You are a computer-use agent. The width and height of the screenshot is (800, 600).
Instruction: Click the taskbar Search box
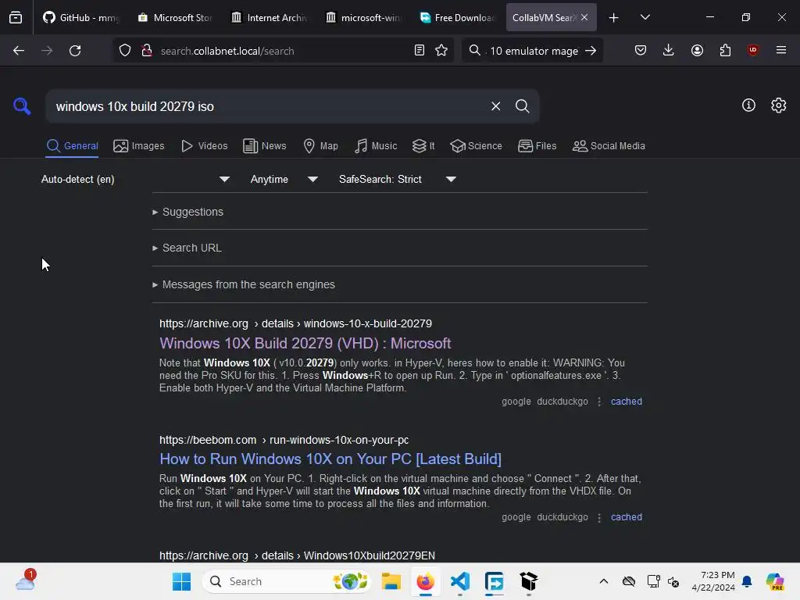point(287,581)
